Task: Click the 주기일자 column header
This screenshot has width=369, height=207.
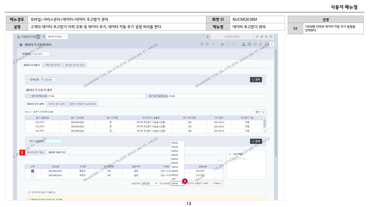Action: click(219, 118)
